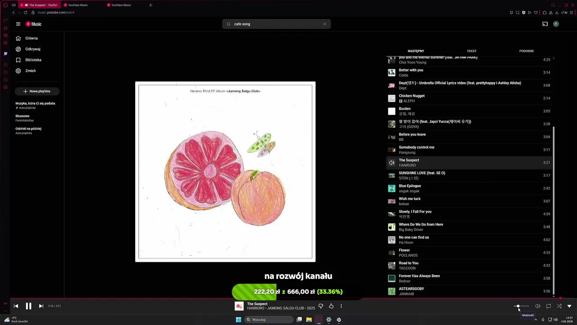Open the Windows Start menu
577x325 pixels.
[x=238, y=320]
